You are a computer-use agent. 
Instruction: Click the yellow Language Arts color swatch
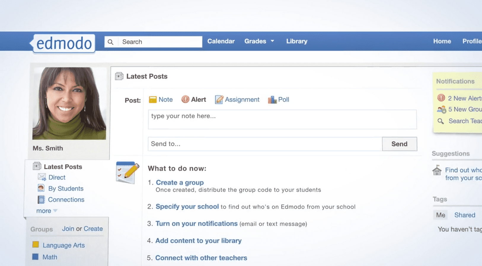pyautogui.click(x=36, y=244)
